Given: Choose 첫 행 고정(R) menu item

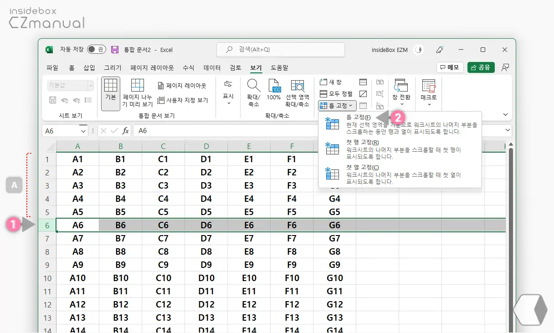Looking at the screenshot, I should tap(400, 149).
